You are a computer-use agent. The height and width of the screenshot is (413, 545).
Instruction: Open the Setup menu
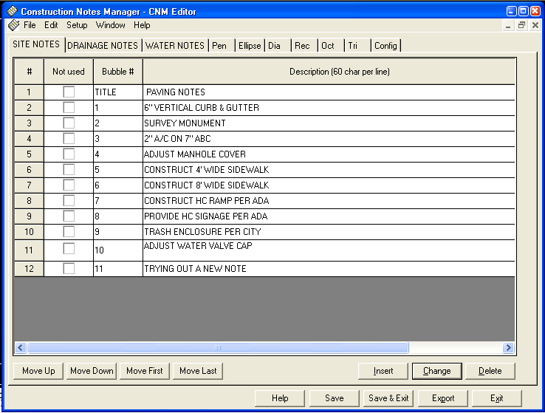(x=77, y=25)
